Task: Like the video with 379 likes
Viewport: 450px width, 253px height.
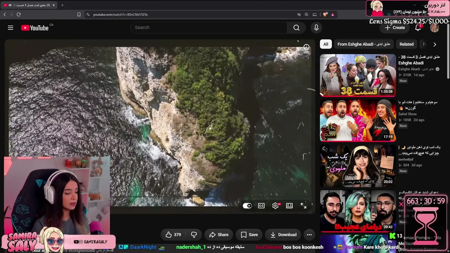Action: click(173, 235)
